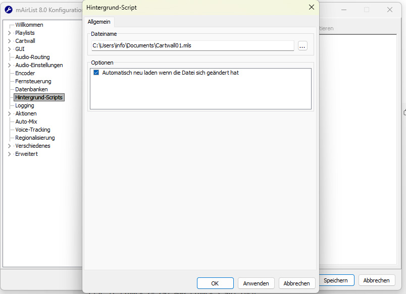Switch to the Allgemein tab
The width and height of the screenshot is (406, 294).
tap(99, 22)
